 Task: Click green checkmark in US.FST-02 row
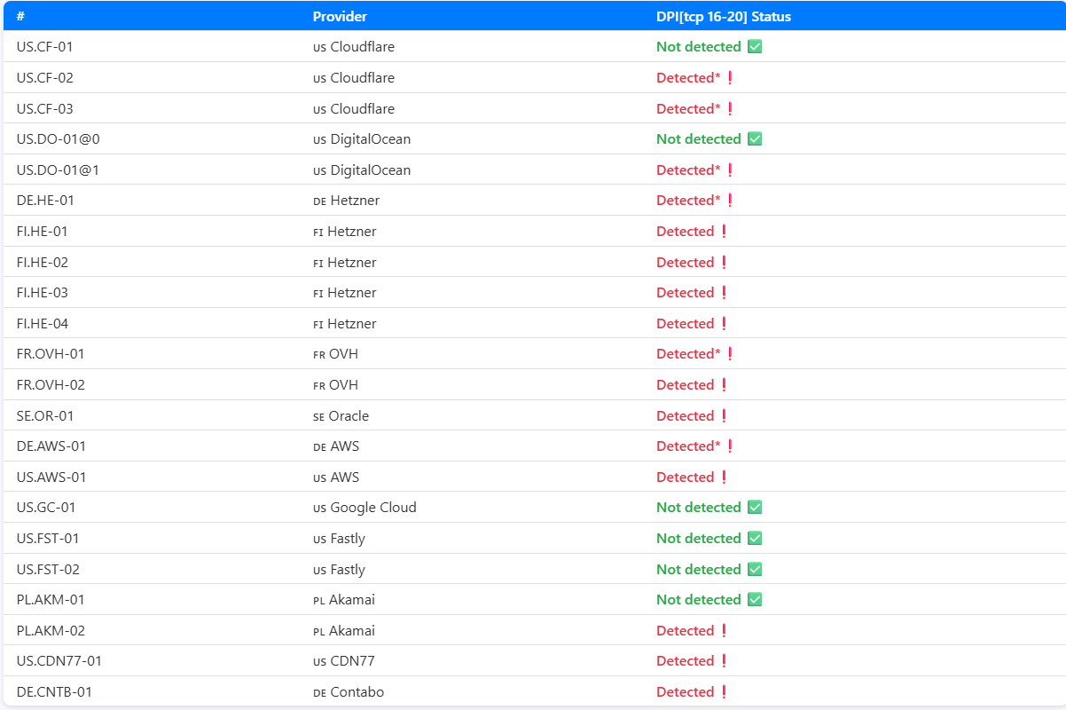coord(755,570)
